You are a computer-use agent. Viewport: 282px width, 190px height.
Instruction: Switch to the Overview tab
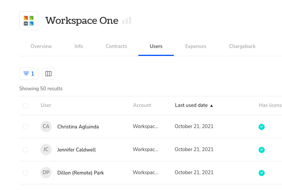[x=41, y=46]
